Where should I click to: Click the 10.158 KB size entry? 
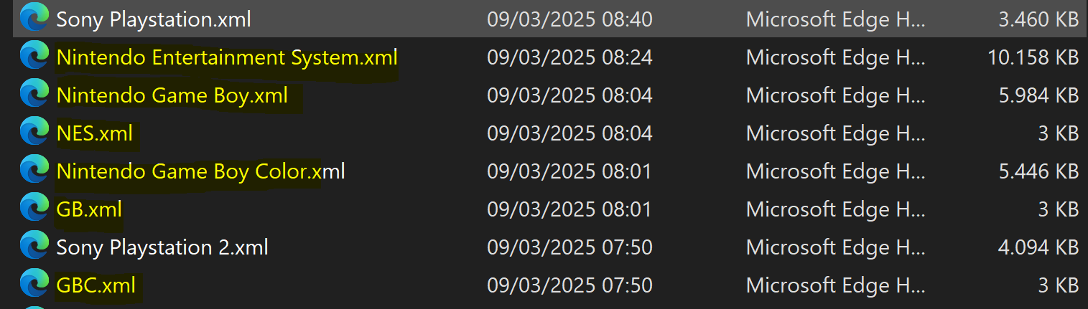pyautogui.click(x=1033, y=57)
